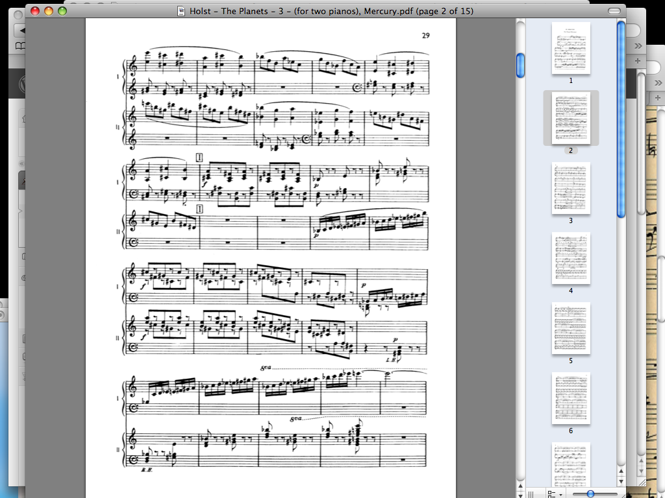Click background window scroll down arrow
665x498 pixels.
(x=642, y=471)
